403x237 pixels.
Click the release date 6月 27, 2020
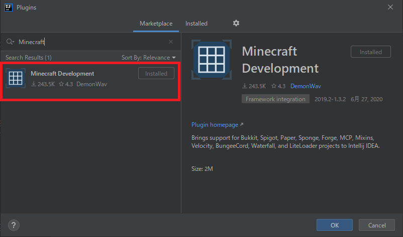[366, 99]
